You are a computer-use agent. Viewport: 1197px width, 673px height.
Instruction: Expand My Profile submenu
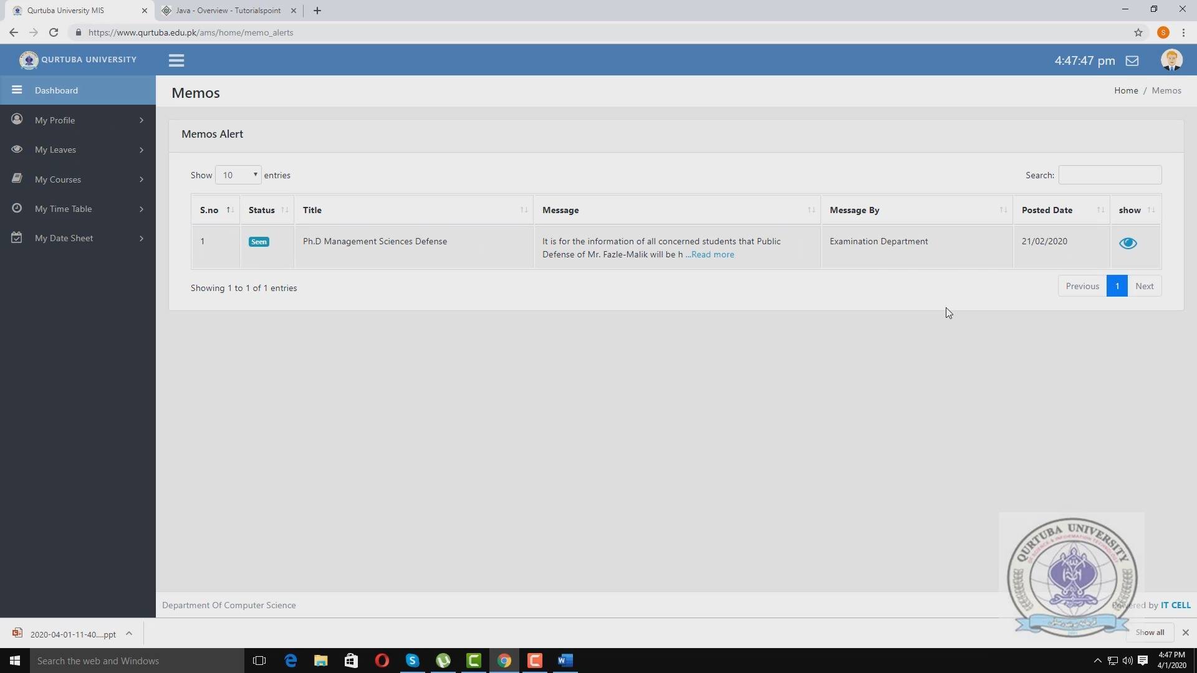click(x=142, y=120)
